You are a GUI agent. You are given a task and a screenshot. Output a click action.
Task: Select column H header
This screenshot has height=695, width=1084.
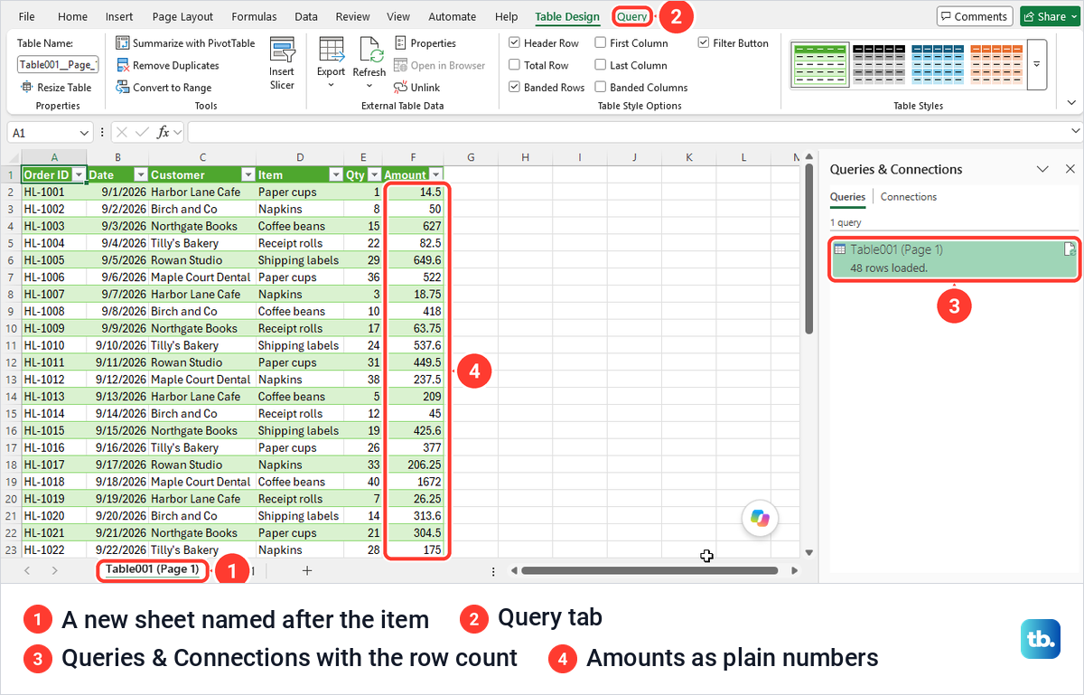[525, 157]
